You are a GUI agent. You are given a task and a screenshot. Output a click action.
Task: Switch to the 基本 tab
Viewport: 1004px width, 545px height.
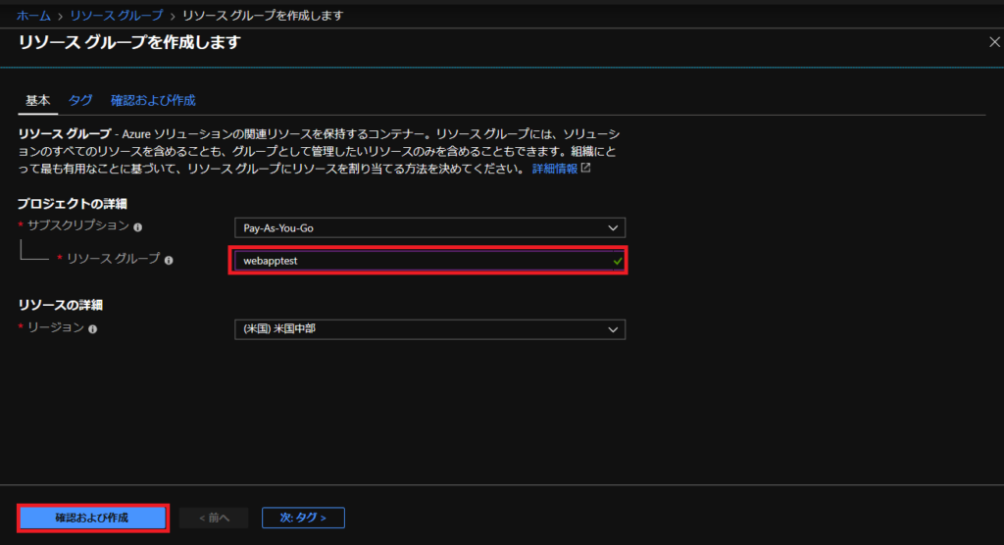(38, 101)
